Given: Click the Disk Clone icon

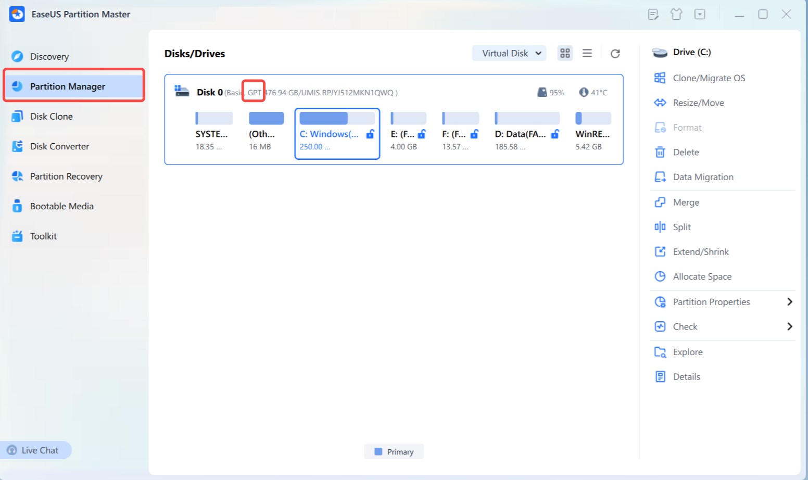Looking at the screenshot, I should 17,116.
